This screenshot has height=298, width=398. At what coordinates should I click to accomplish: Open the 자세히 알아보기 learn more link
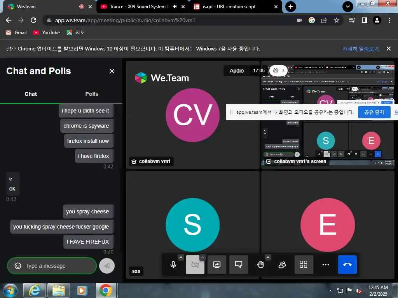360,49
